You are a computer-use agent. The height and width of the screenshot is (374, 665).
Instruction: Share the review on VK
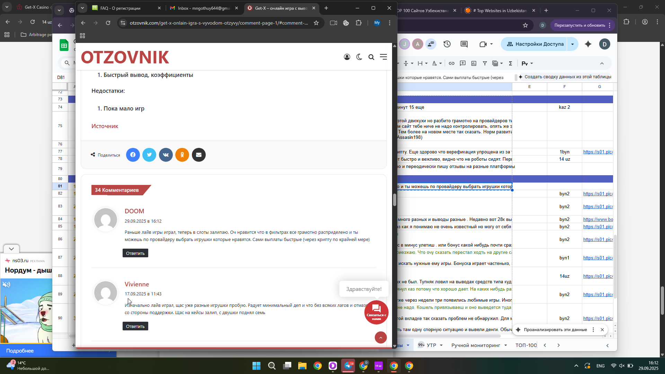pos(166,155)
